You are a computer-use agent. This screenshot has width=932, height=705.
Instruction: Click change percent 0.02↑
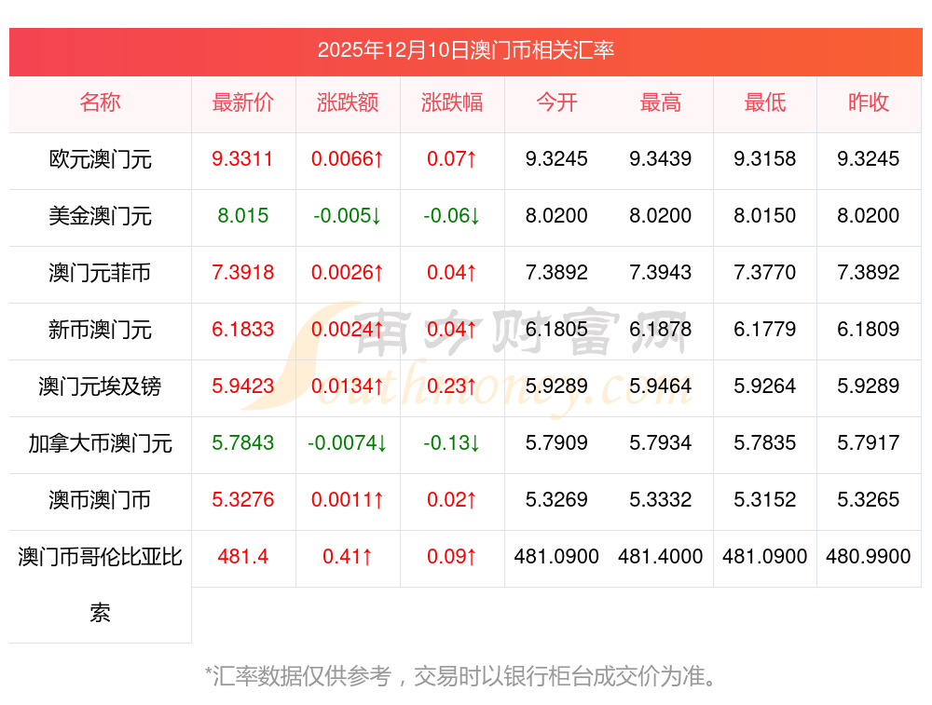(452, 499)
